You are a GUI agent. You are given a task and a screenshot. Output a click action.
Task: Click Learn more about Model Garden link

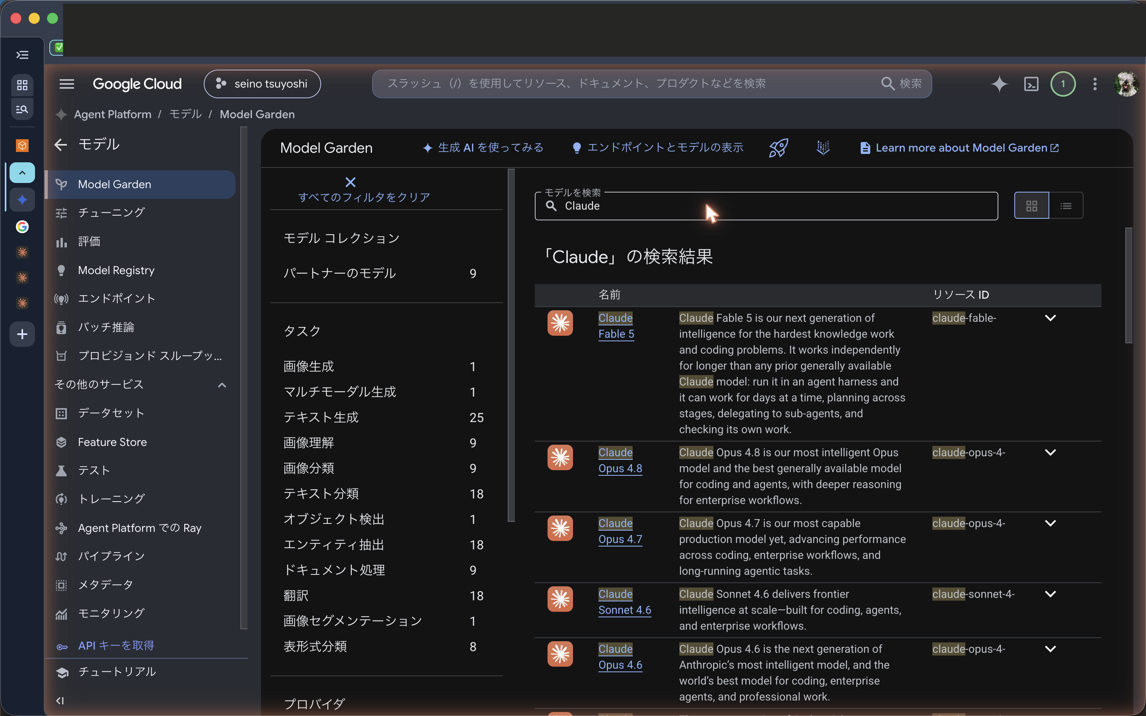(x=959, y=148)
